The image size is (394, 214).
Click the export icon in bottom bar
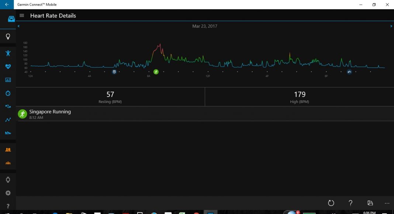pyautogui.click(x=370, y=203)
